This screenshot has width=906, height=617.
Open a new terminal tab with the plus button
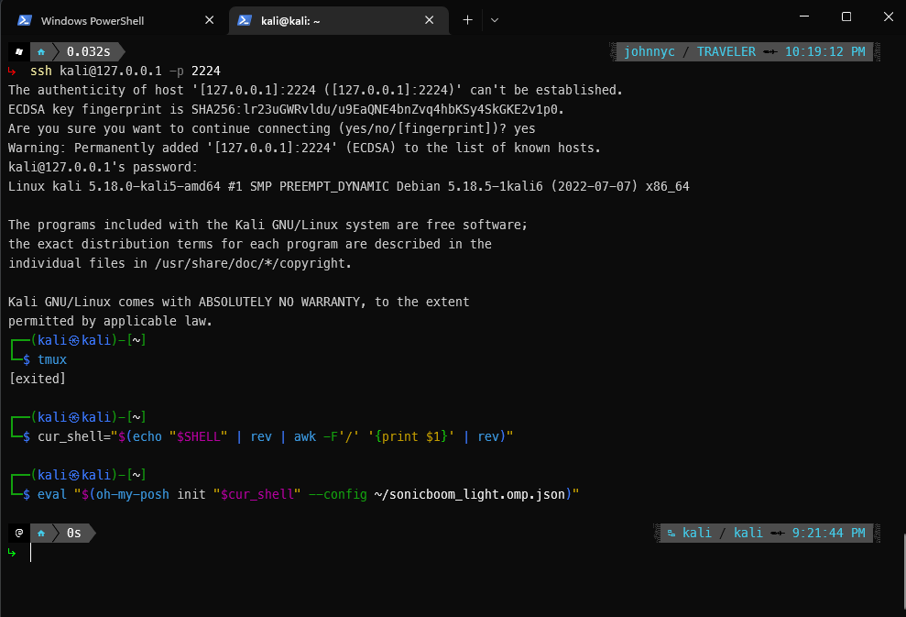(x=467, y=18)
